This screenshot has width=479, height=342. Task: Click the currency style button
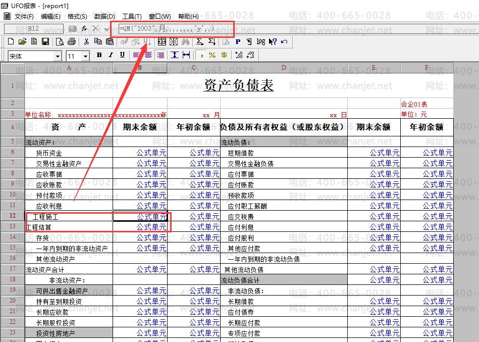tap(224, 55)
